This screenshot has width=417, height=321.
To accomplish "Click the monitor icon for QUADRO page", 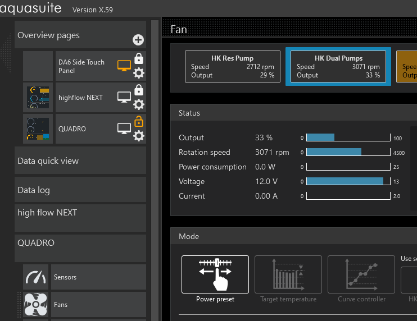I will click(124, 129).
